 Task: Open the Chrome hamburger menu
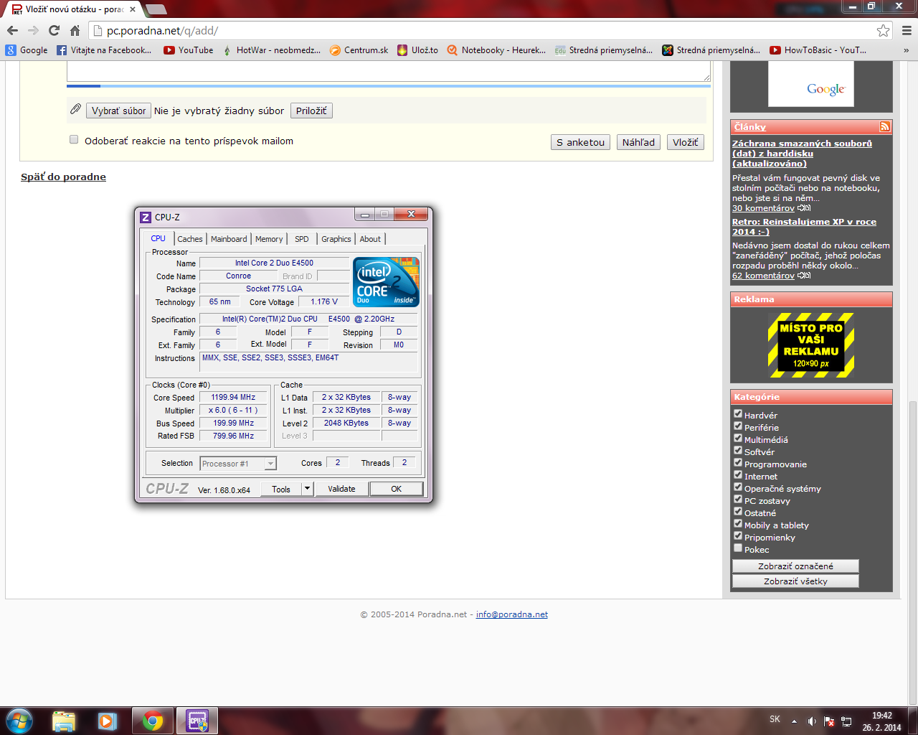tap(907, 30)
